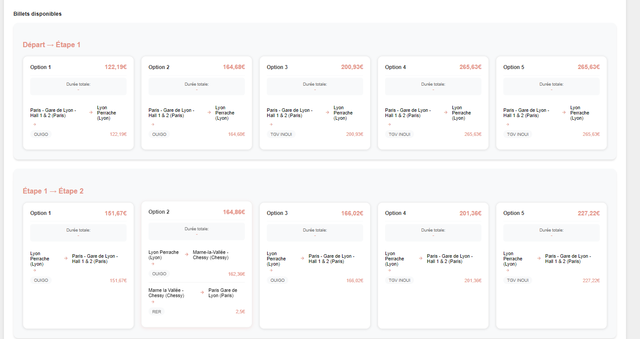The height and width of the screenshot is (339, 640).
Task: Click Lyon Perrache destination in the 200,93€ card
Action: pyautogui.click(x=343, y=113)
